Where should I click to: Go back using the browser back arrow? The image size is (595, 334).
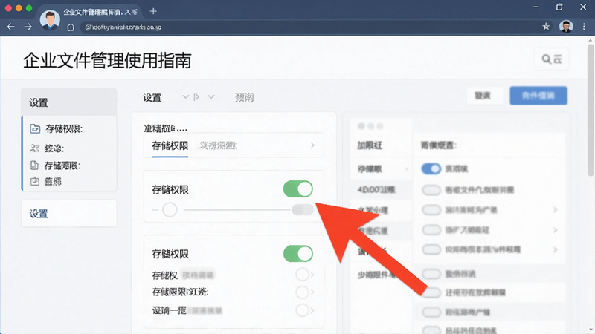click(11, 27)
